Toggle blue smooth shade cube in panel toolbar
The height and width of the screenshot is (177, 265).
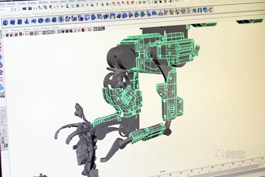(x=63, y=31)
